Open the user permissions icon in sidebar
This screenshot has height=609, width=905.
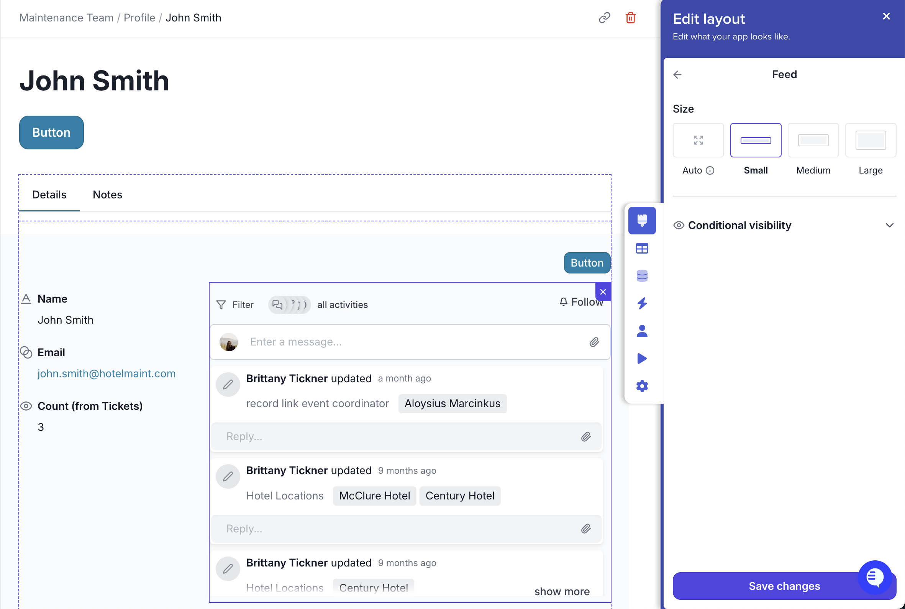[642, 331]
